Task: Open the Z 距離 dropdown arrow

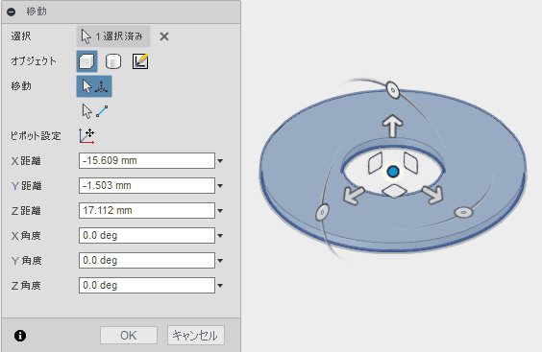Action: point(220,211)
